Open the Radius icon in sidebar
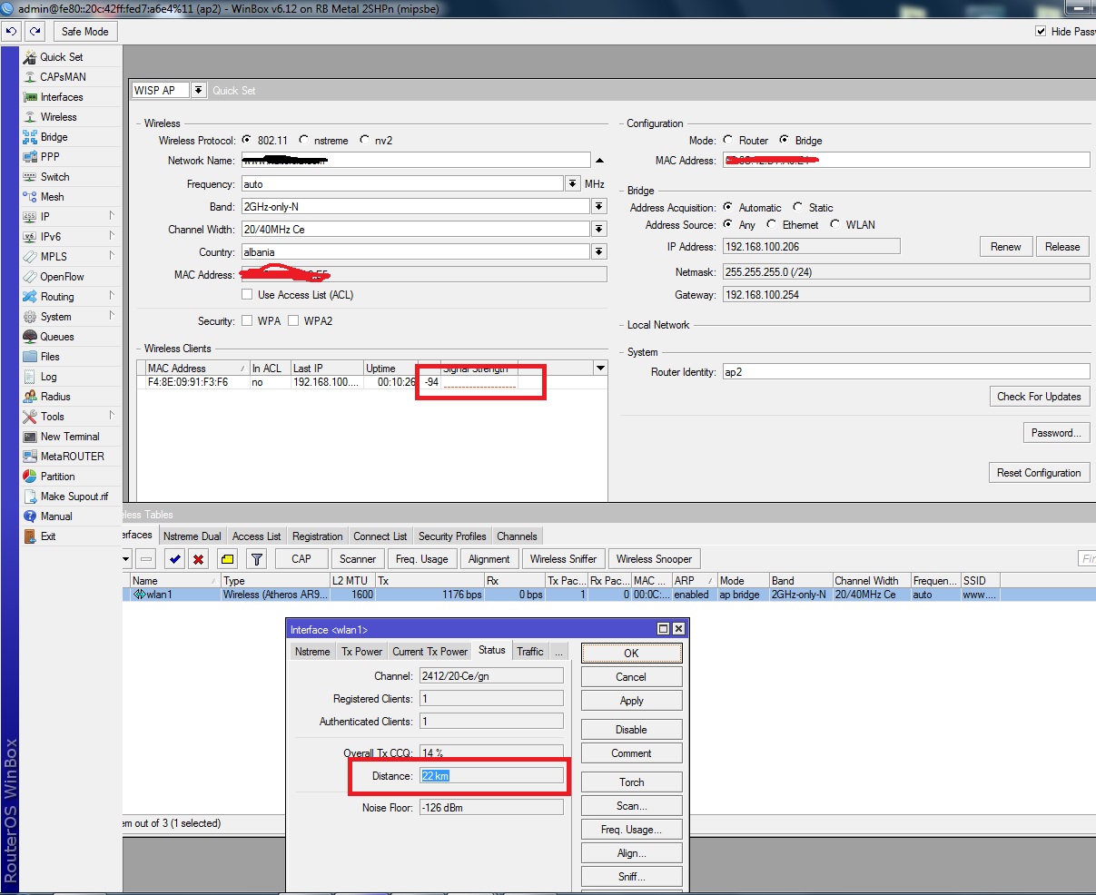The image size is (1096, 895). pos(30,397)
